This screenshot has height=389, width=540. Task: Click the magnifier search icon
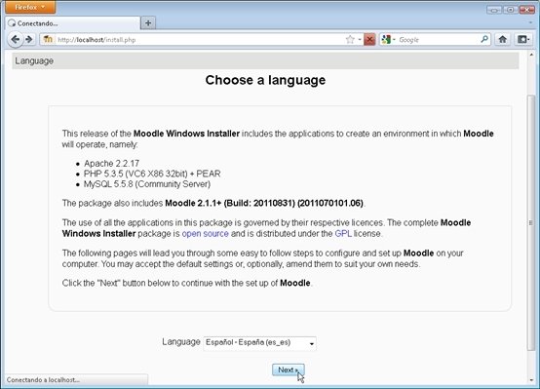point(484,39)
